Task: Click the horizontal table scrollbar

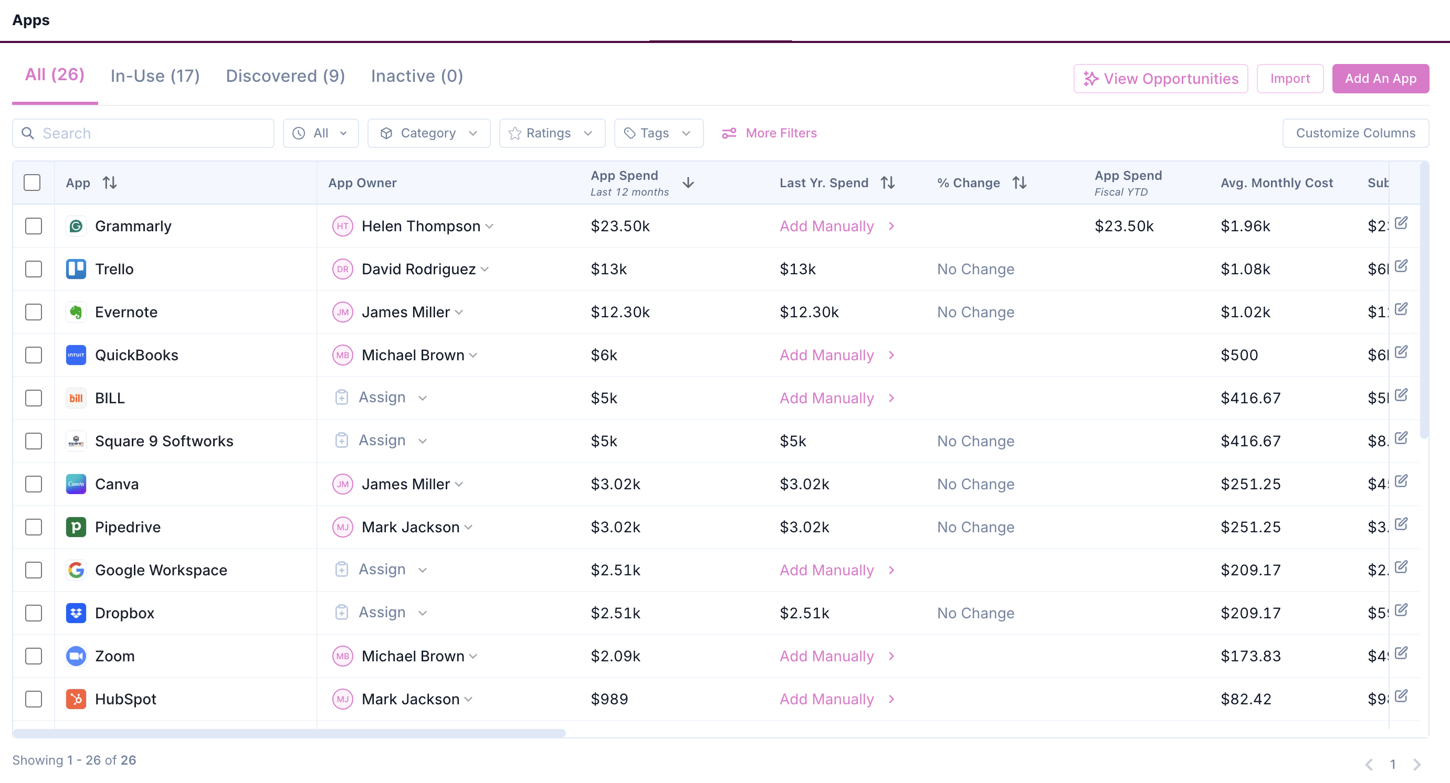Action: (x=289, y=734)
